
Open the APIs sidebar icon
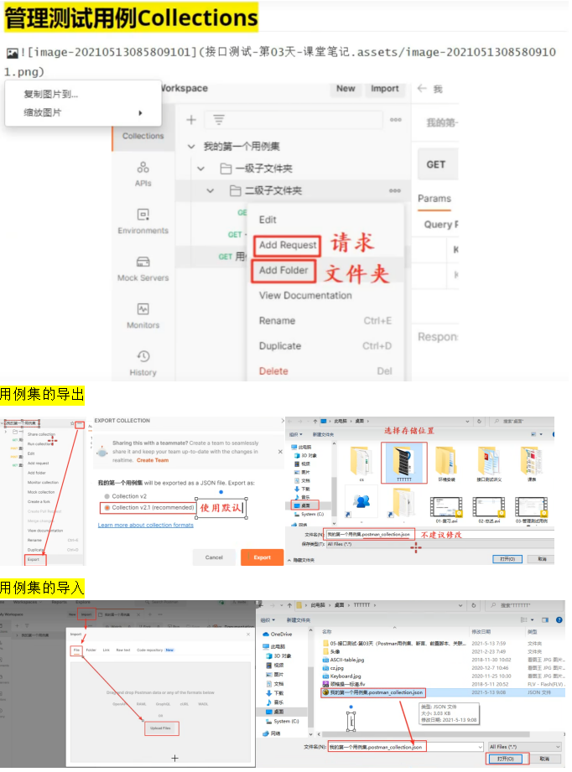pos(143,168)
